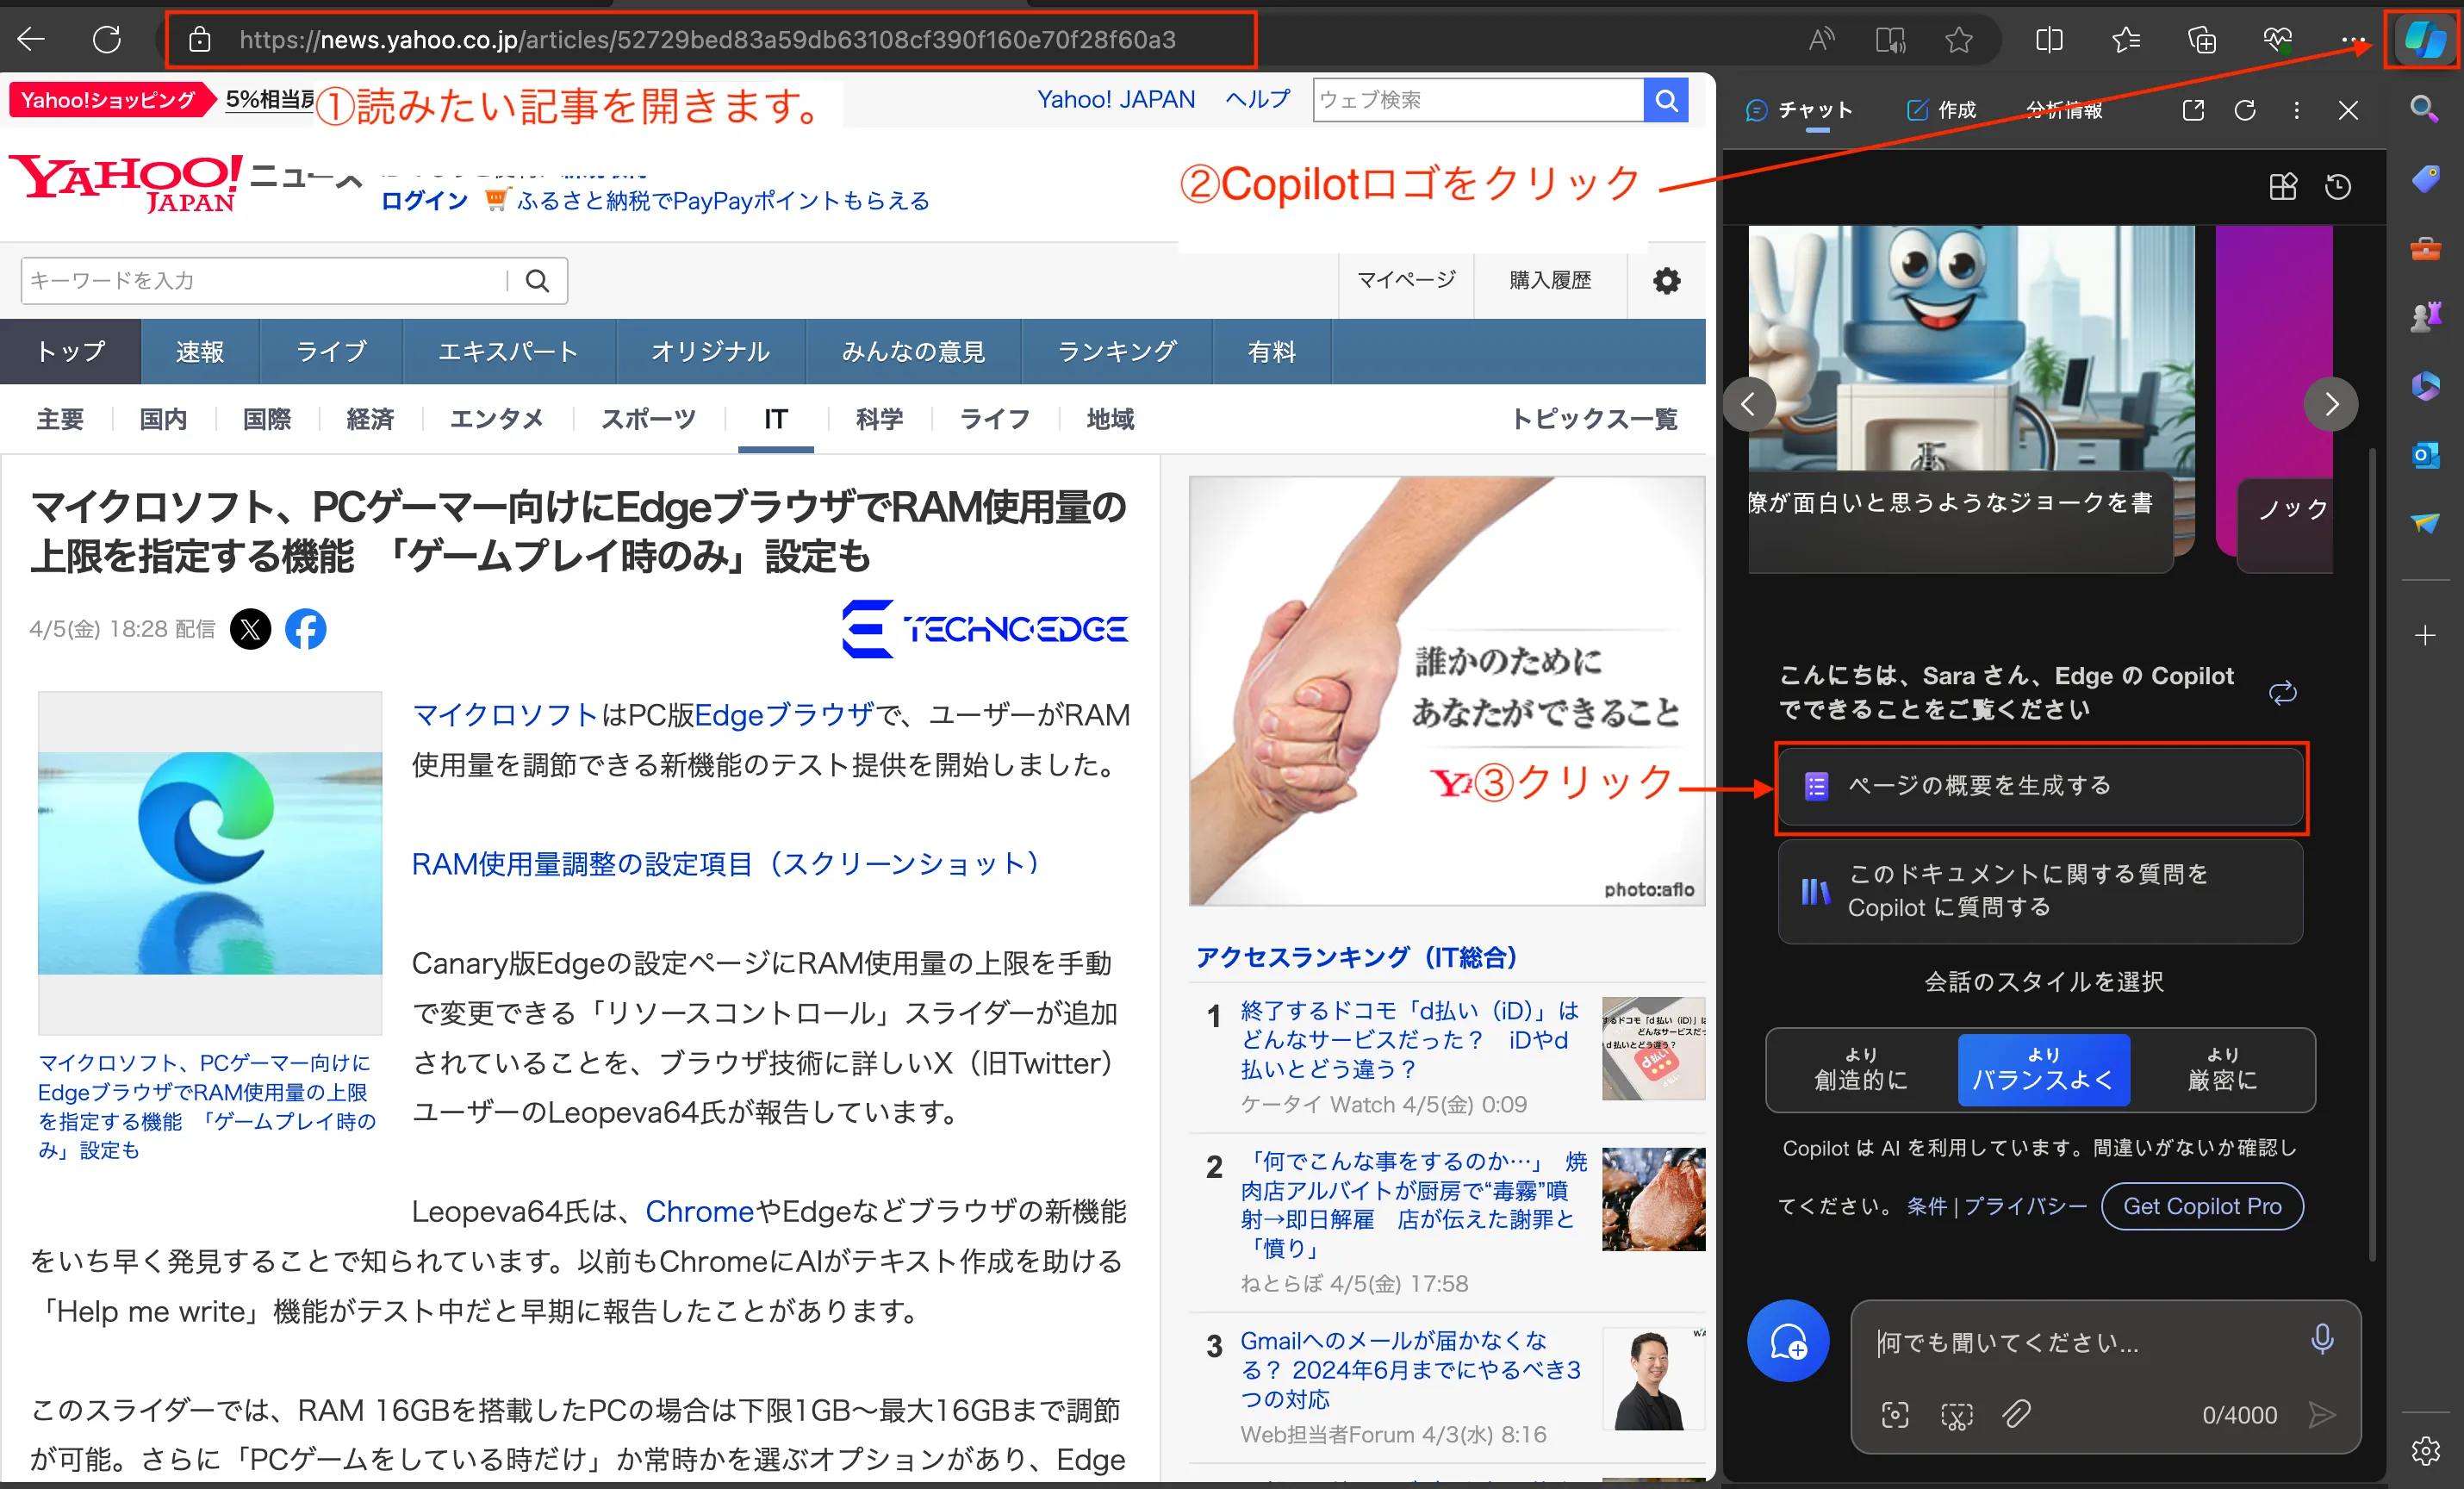Open the Tools briefcase in sidebar
Viewport: 2464px width, 1489px height.
2424,248
